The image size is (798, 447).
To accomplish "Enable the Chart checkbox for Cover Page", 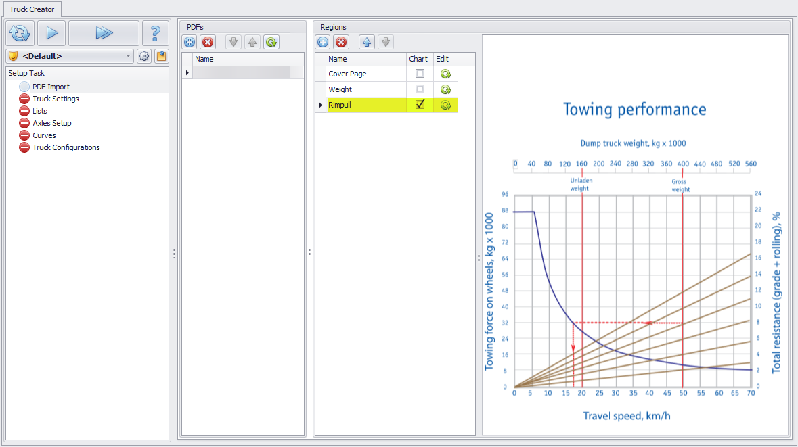I will (420, 74).
